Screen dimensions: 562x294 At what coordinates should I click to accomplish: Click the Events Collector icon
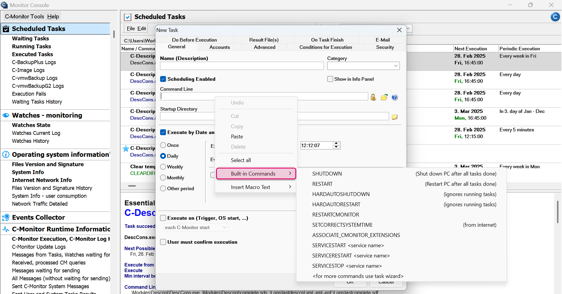[6, 217]
